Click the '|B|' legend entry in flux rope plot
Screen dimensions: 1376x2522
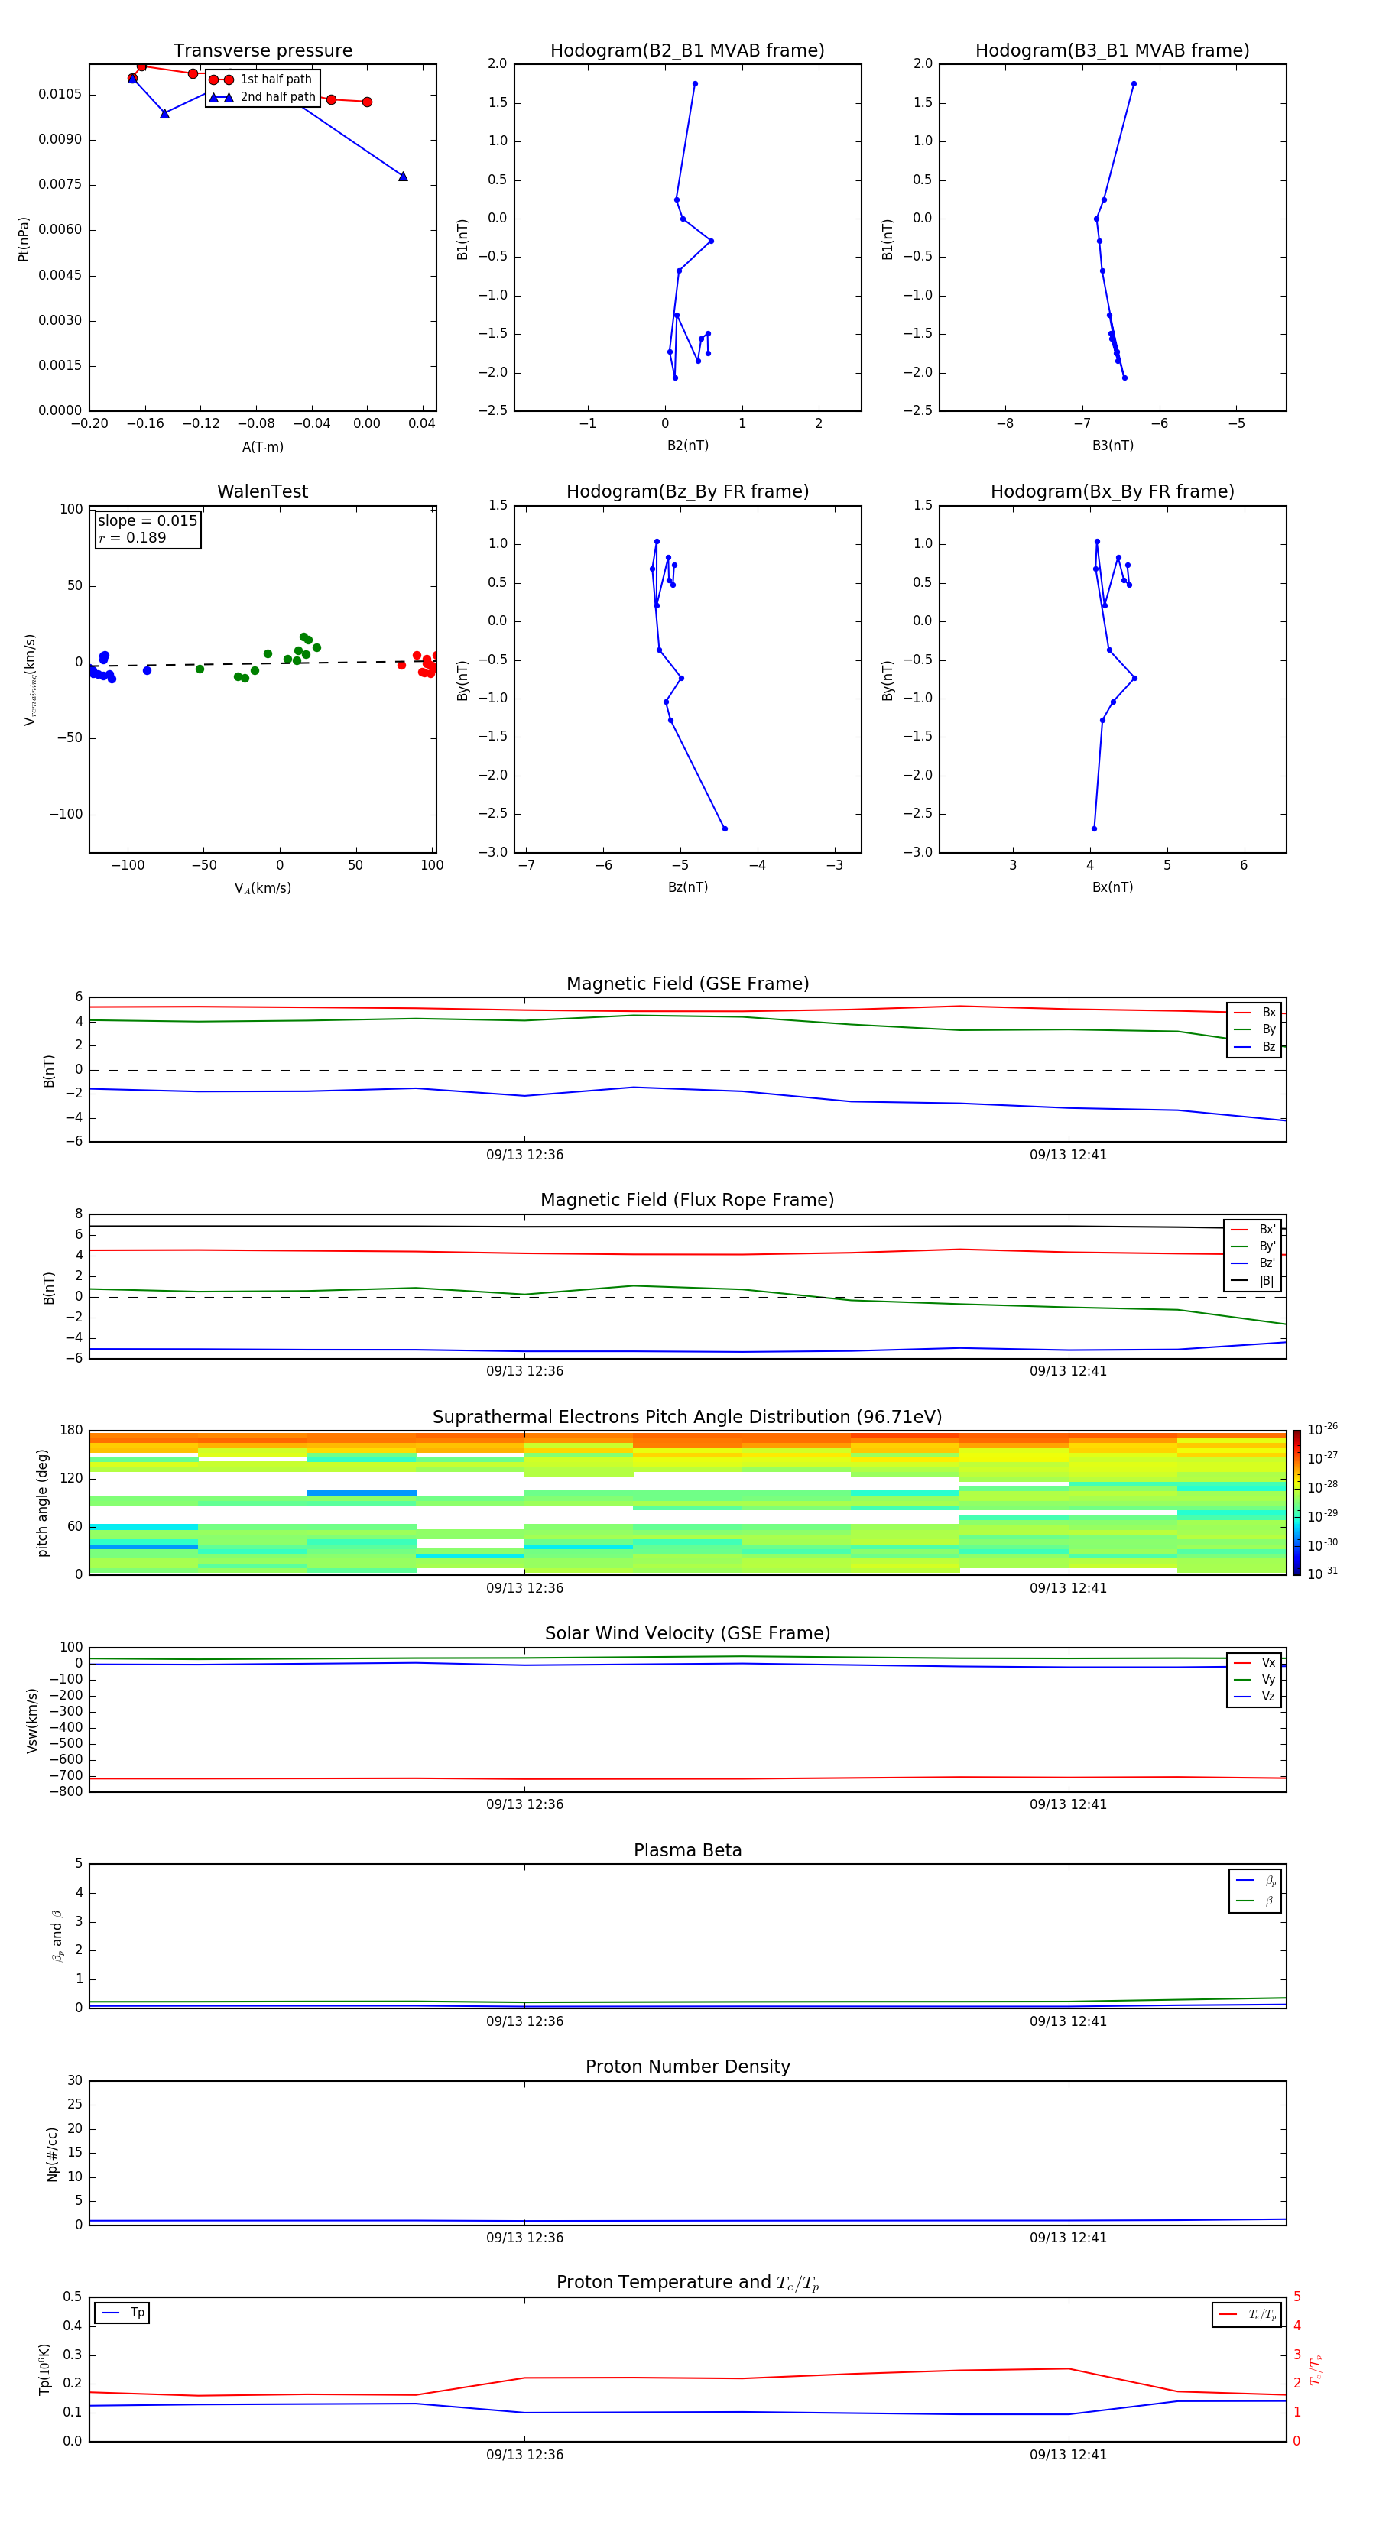[x=1253, y=1281]
